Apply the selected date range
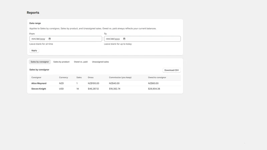The image size is (267, 150). click(x=34, y=51)
